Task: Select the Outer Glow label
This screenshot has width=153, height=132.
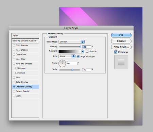Action: pos(21,54)
